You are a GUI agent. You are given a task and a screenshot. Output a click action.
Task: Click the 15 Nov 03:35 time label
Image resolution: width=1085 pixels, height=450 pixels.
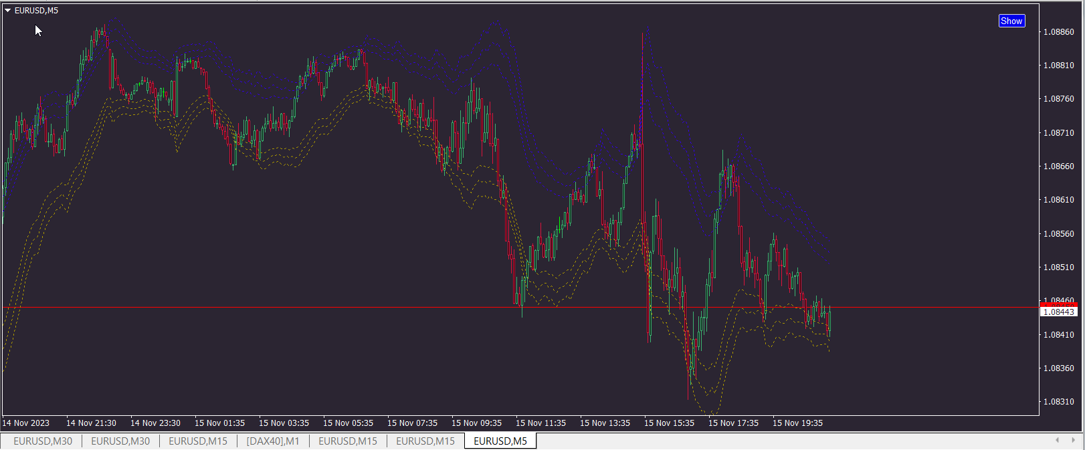284,423
